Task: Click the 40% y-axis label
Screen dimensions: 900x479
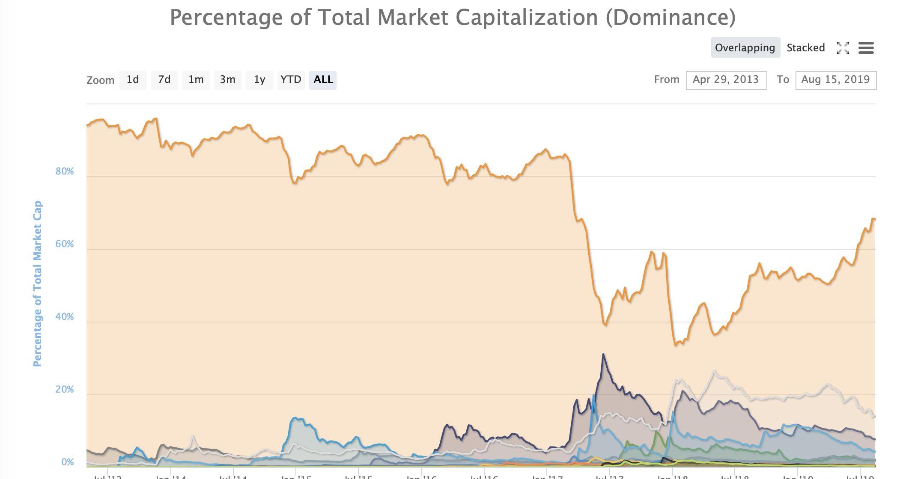Action: [65, 317]
